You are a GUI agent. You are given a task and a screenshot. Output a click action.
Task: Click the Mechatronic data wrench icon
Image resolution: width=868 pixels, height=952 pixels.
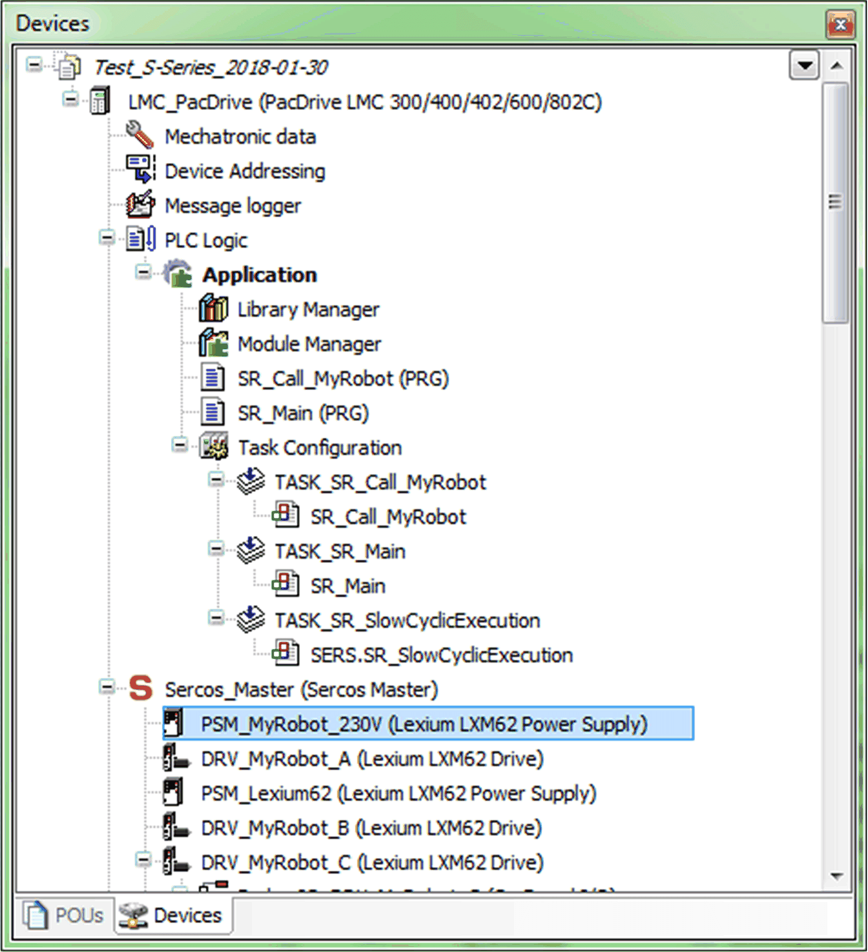[140, 135]
